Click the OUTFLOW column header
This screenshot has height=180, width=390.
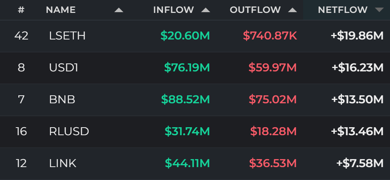point(255,10)
